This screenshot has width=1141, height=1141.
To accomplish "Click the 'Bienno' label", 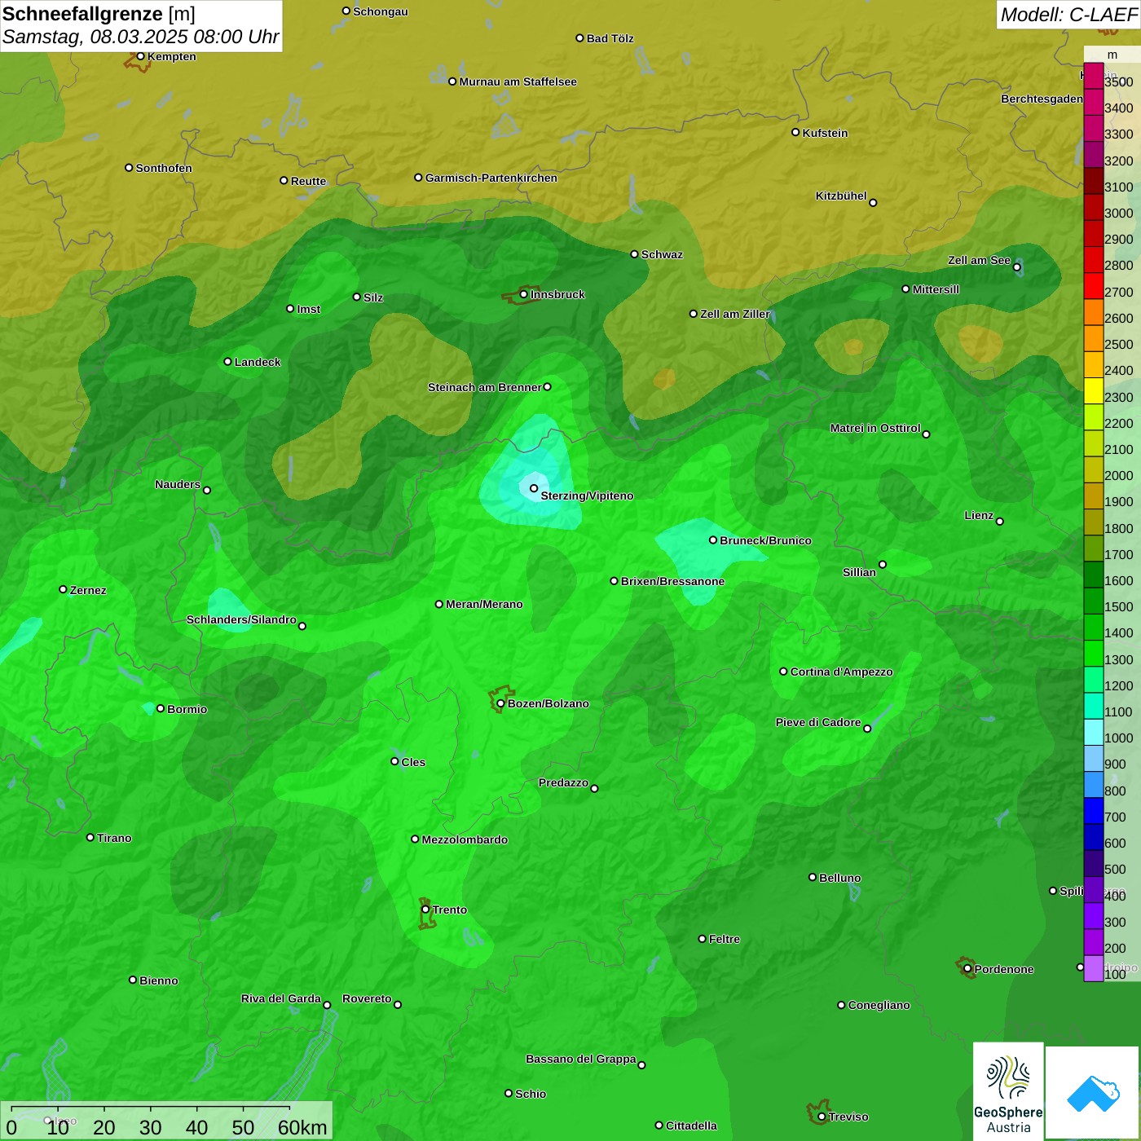I will coord(158,980).
